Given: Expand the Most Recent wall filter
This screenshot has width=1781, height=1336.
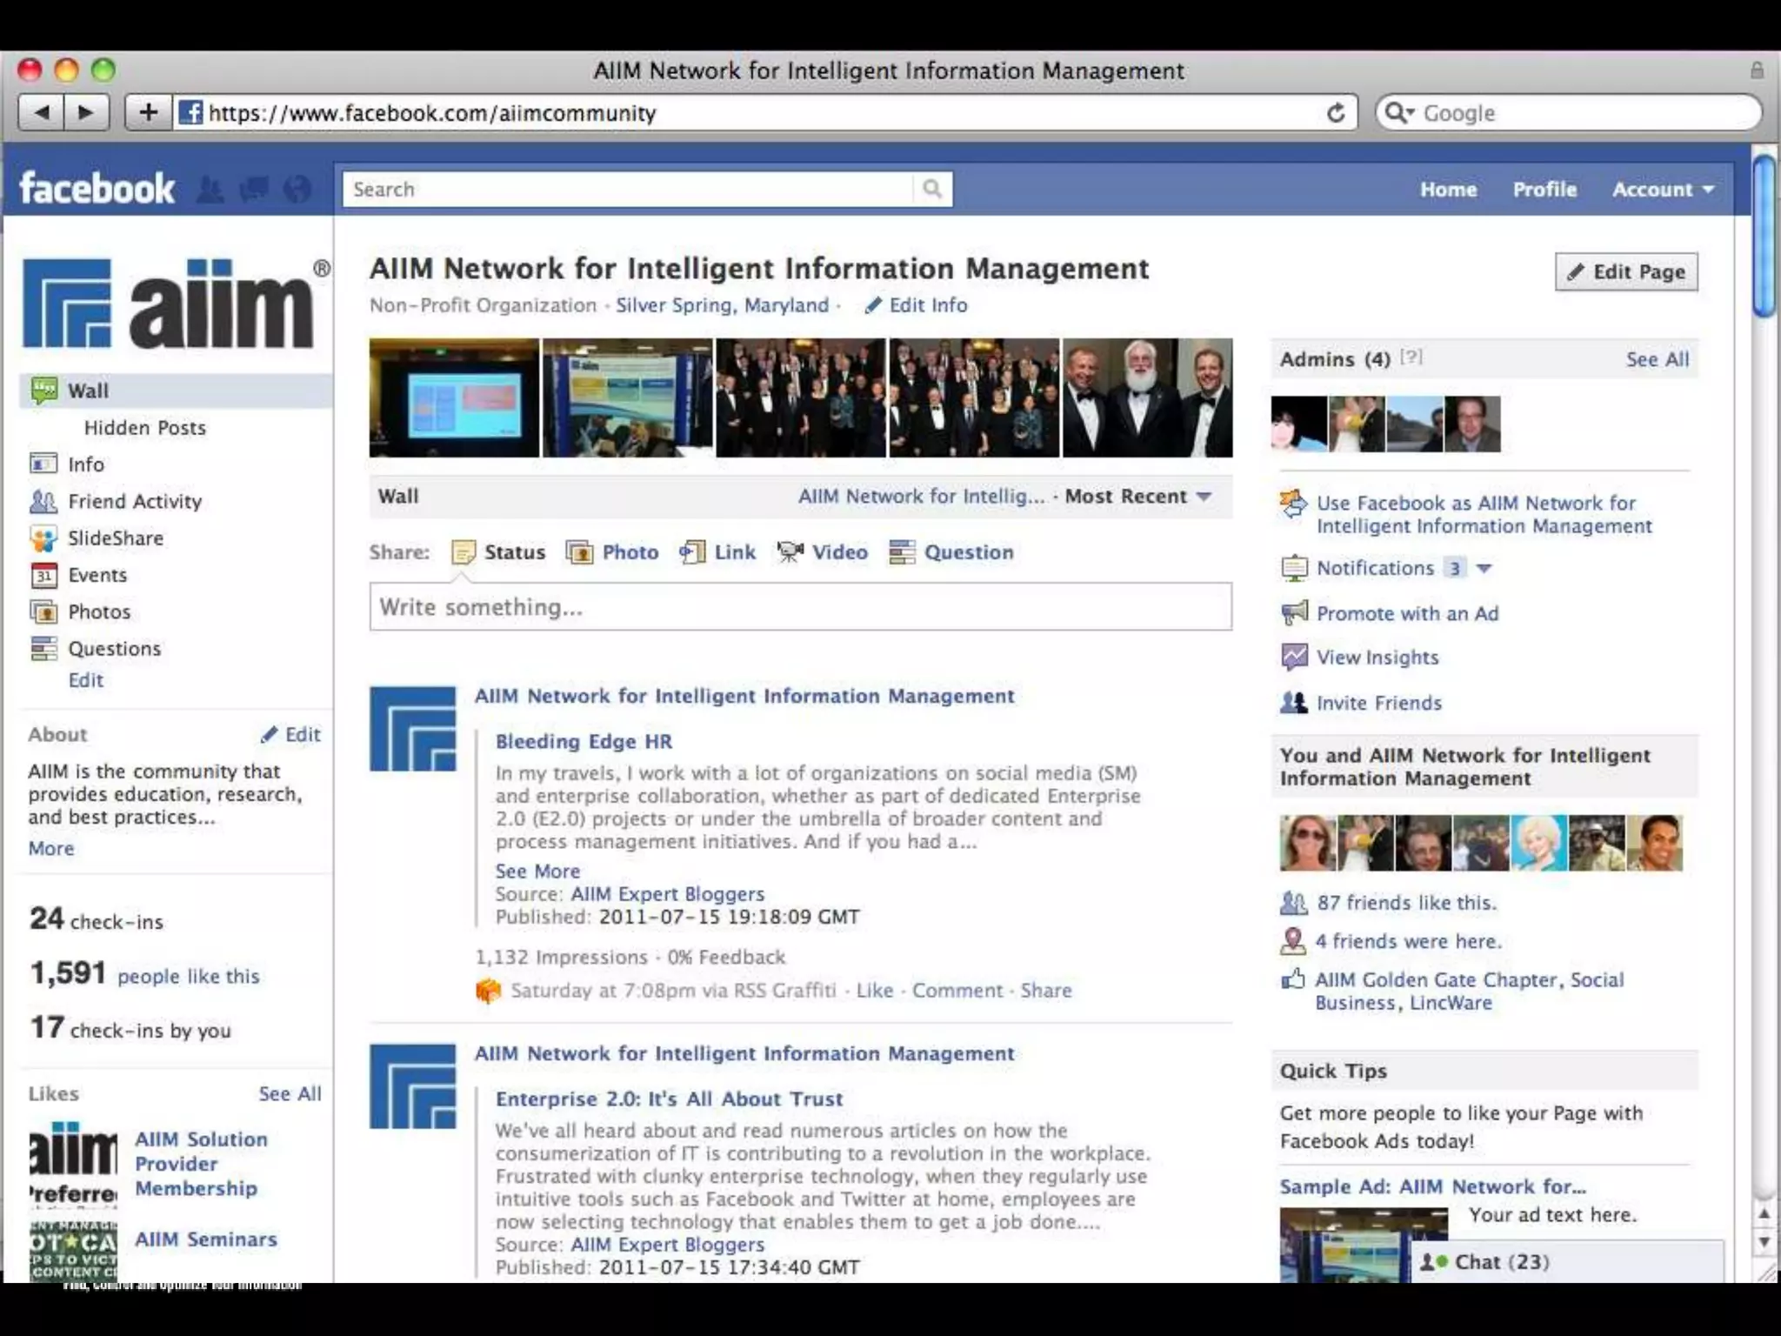Looking at the screenshot, I should pyautogui.click(x=1204, y=497).
